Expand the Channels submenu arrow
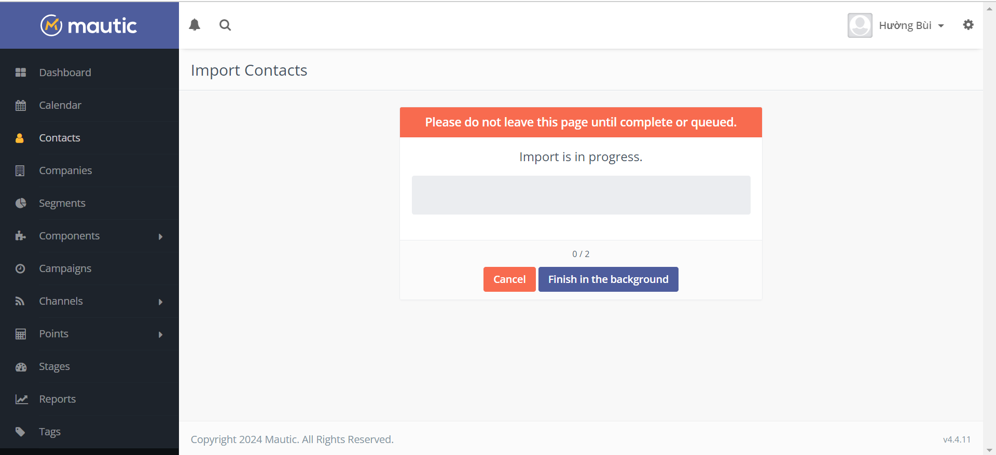 pos(160,302)
